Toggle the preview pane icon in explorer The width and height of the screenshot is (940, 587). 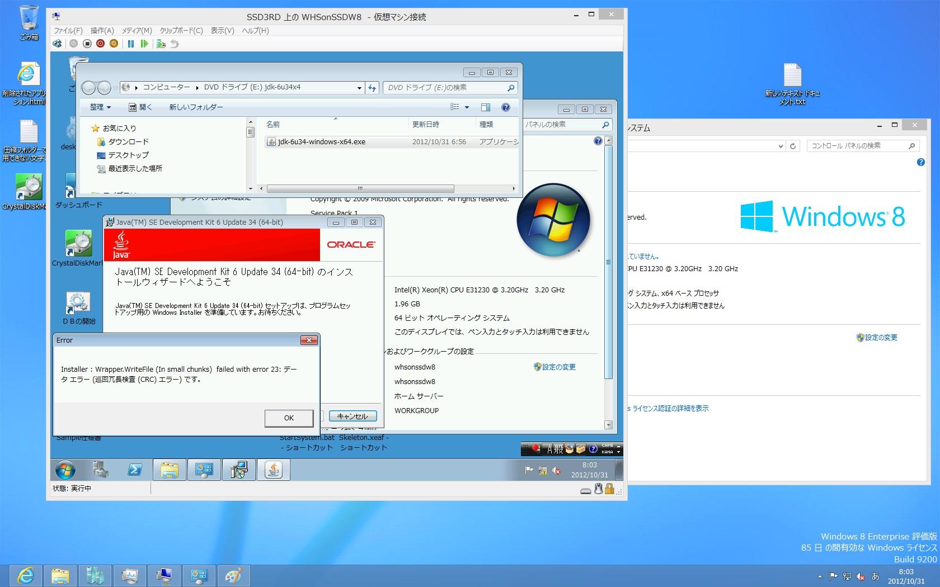pyautogui.click(x=486, y=107)
